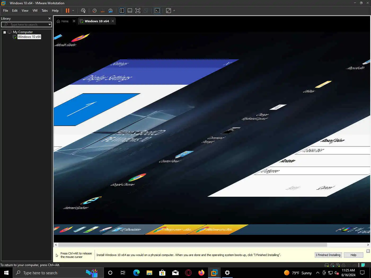Open the stretch guest dropdown arrow
371x278 pixels.
(174, 11)
